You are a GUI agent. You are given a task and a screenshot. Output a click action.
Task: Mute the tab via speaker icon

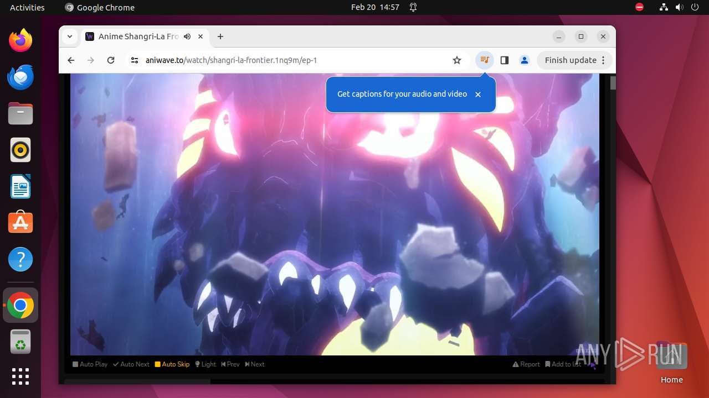187,36
